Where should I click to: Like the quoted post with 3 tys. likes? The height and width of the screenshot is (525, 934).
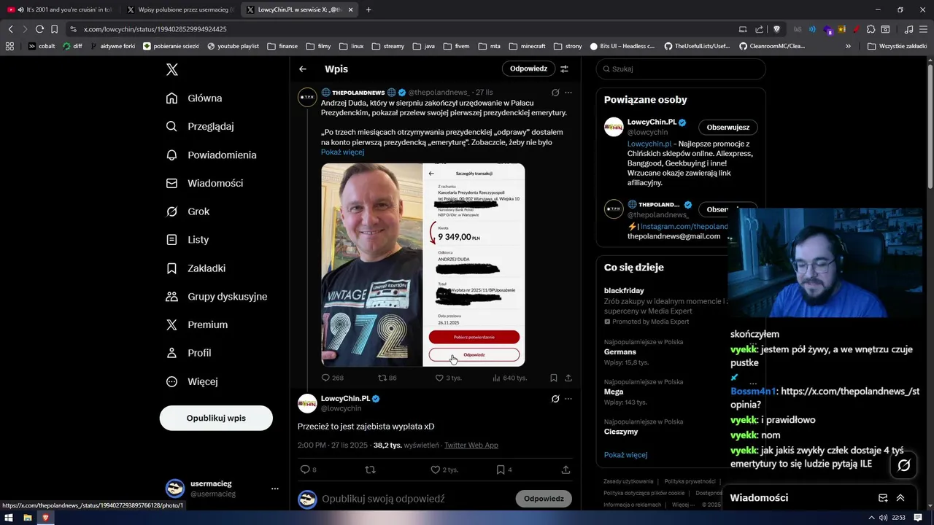tap(448, 378)
